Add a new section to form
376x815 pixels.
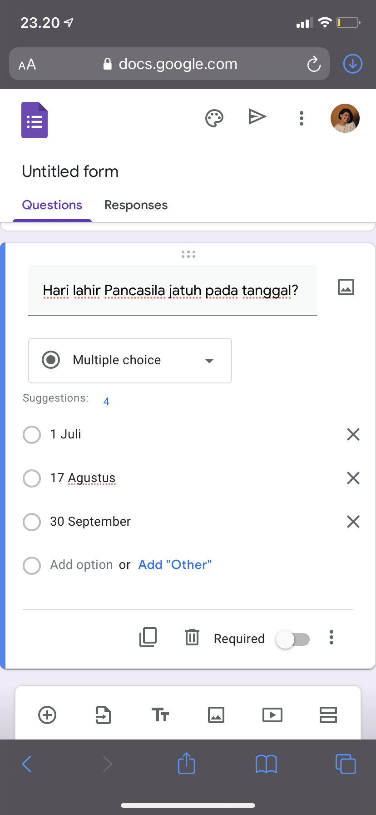tap(328, 714)
